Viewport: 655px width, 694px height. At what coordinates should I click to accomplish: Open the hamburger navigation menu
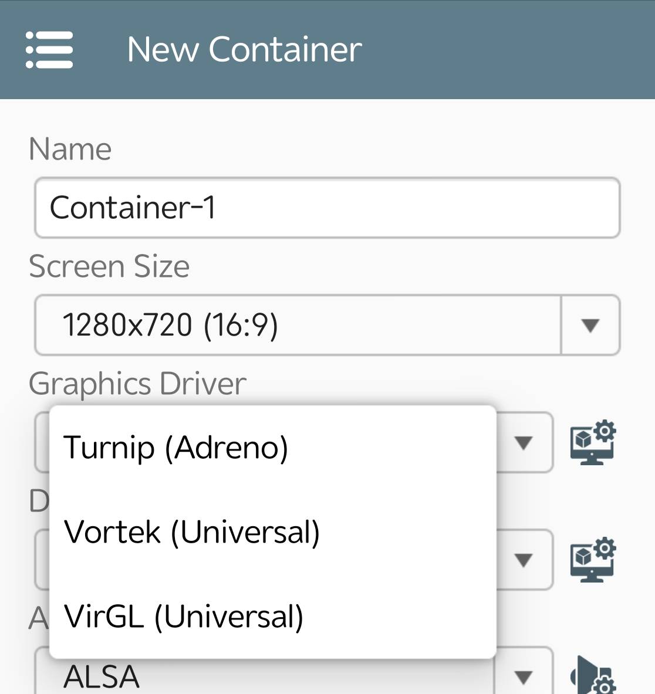pyautogui.click(x=49, y=49)
